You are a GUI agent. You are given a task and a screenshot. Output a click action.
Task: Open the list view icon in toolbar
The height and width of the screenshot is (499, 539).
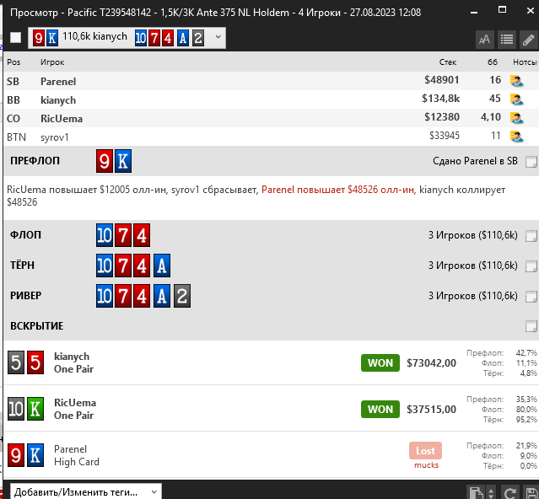click(x=507, y=40)
